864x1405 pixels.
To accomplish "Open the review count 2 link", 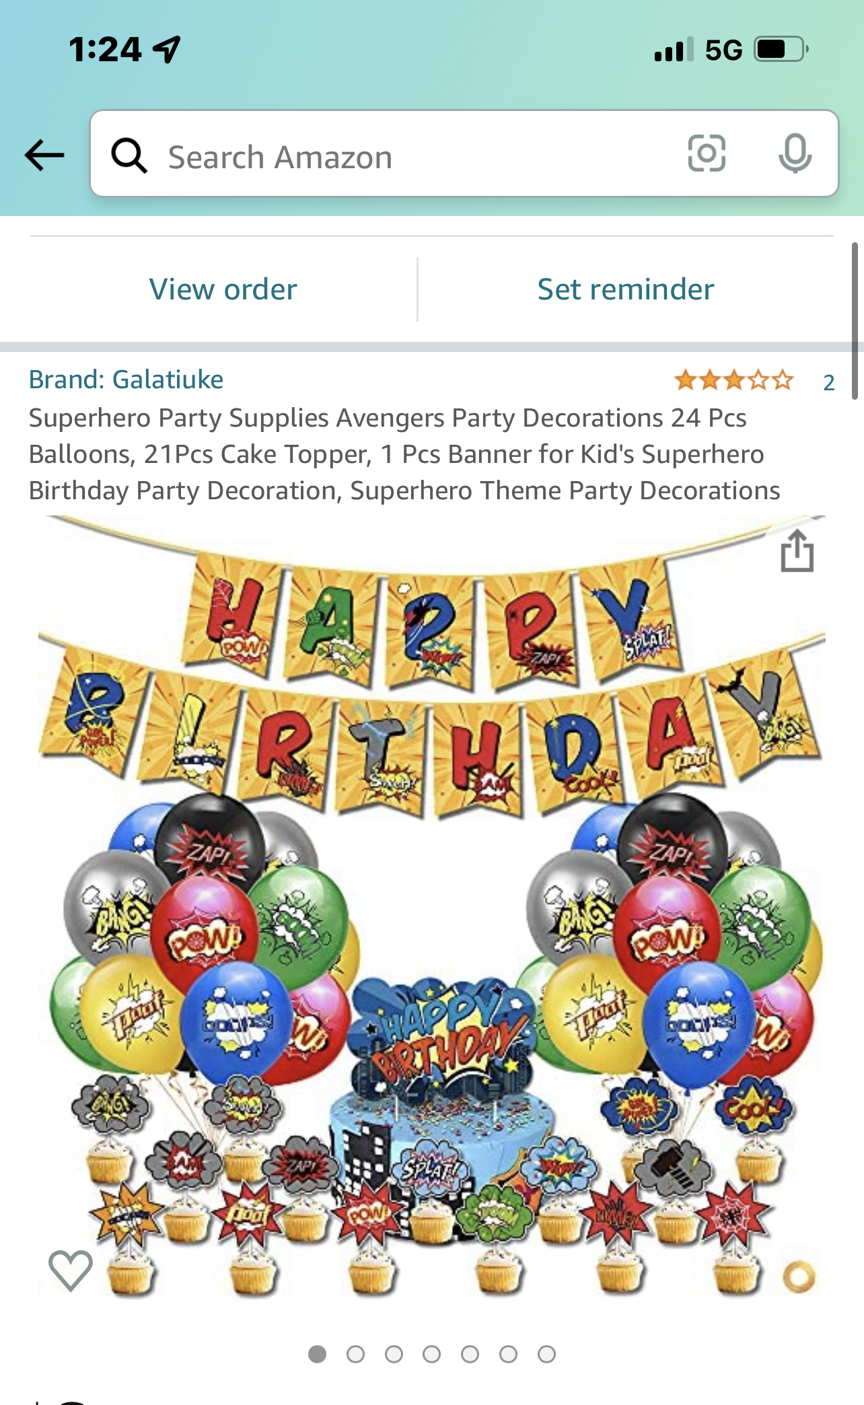I will tap(829, 382).
